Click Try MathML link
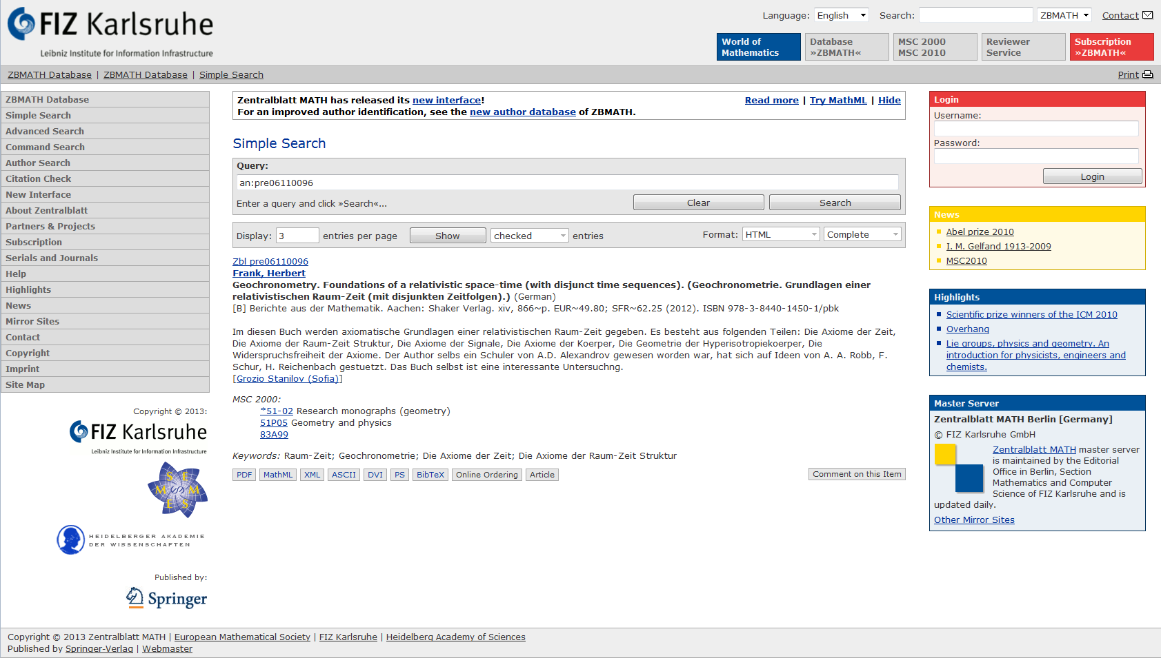 pyautogui.click(x=838, y=101)
